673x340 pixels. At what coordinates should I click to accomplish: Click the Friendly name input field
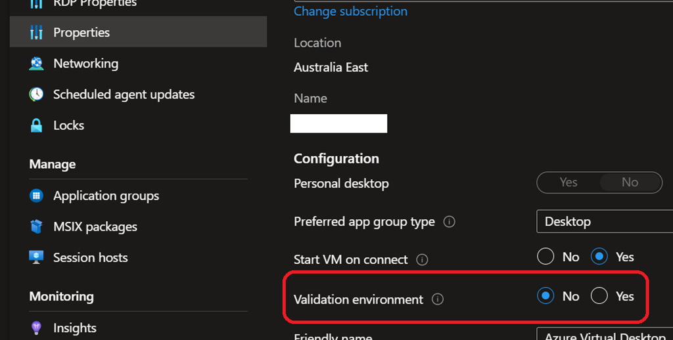[605, 335]
